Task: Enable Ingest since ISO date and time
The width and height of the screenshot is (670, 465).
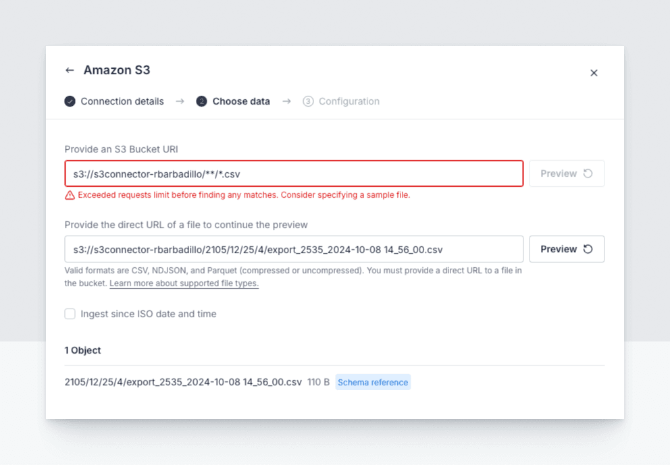Action: 70,314
